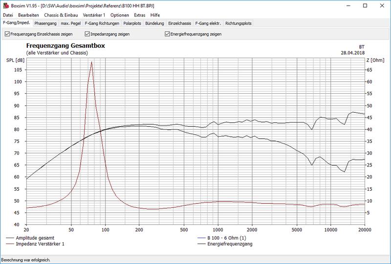Select the F-Gang/Imped. tab
The width and height of the screenshot is (391, 264).
(16, 22)
